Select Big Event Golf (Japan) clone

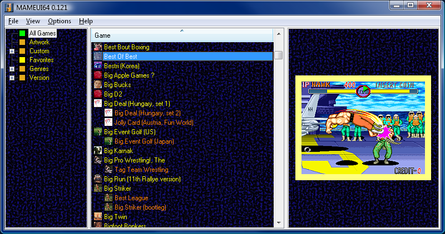coord(144,141)
